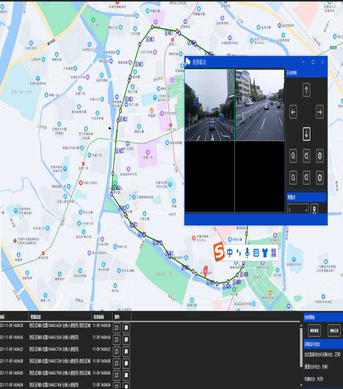Click the Sogou S logo on IME bar

pyautogui.click(x=219, y=251)
